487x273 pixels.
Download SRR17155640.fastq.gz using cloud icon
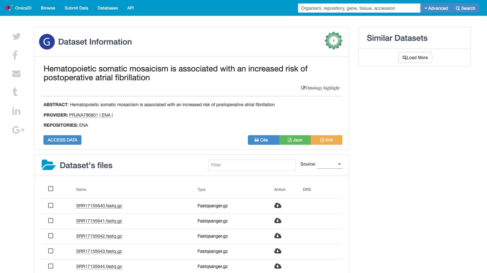click(278, 206)
